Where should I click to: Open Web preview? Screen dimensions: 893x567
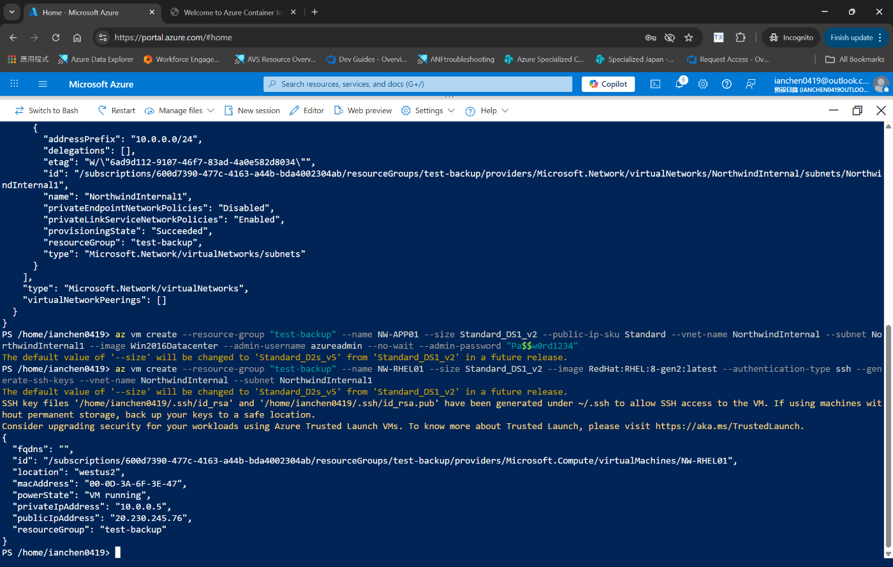(x=363, y=110)
